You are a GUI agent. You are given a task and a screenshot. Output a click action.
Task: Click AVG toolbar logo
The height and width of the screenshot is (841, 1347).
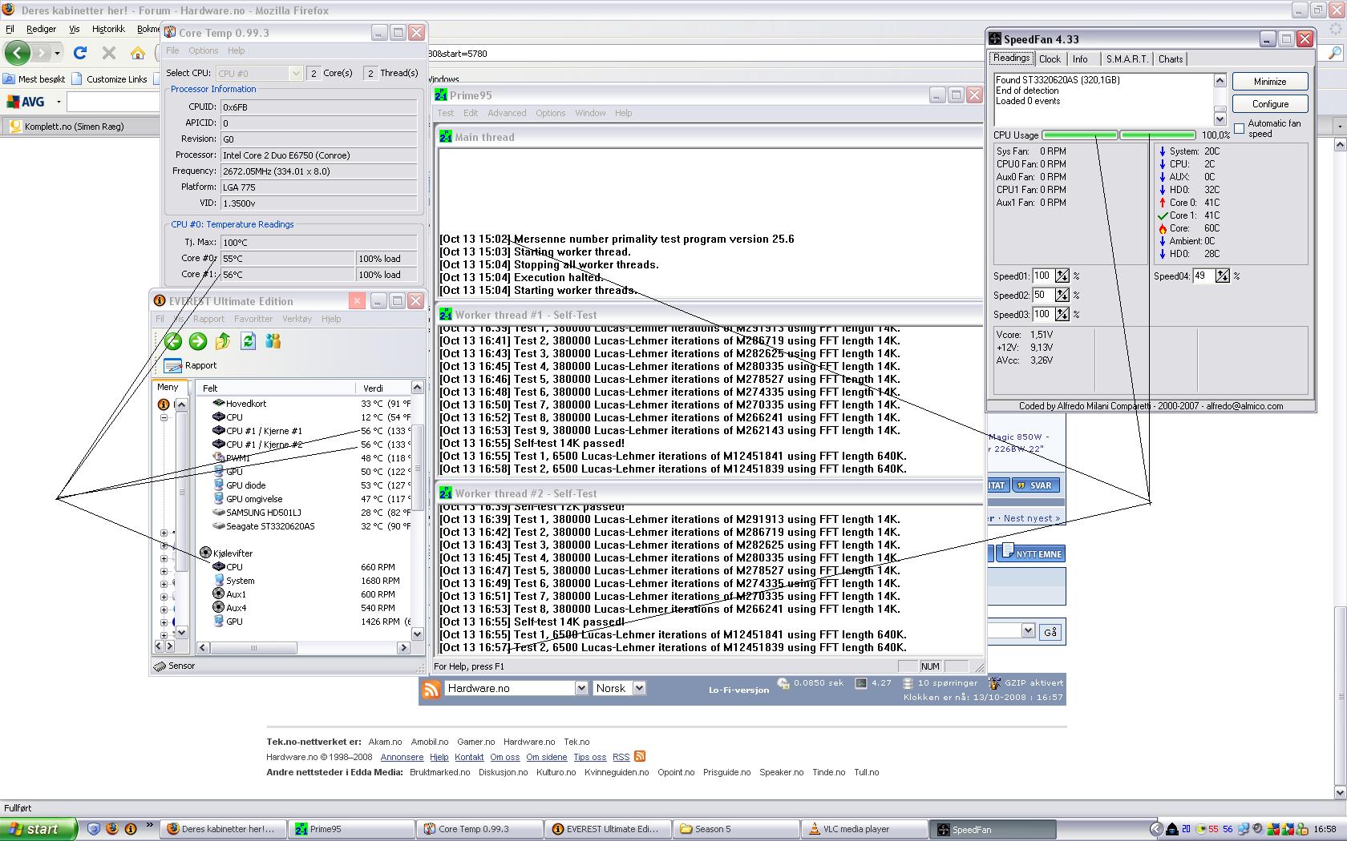click(26, 102)
